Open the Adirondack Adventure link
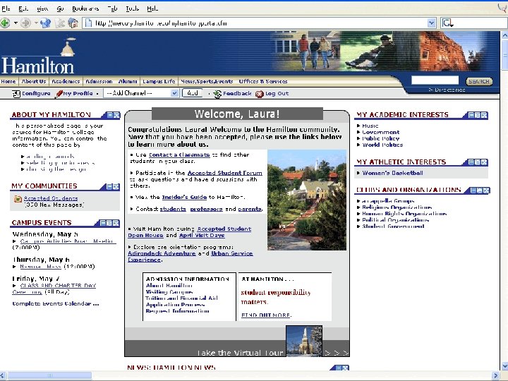This screenshot has height=381, width=508. [162, 253]
